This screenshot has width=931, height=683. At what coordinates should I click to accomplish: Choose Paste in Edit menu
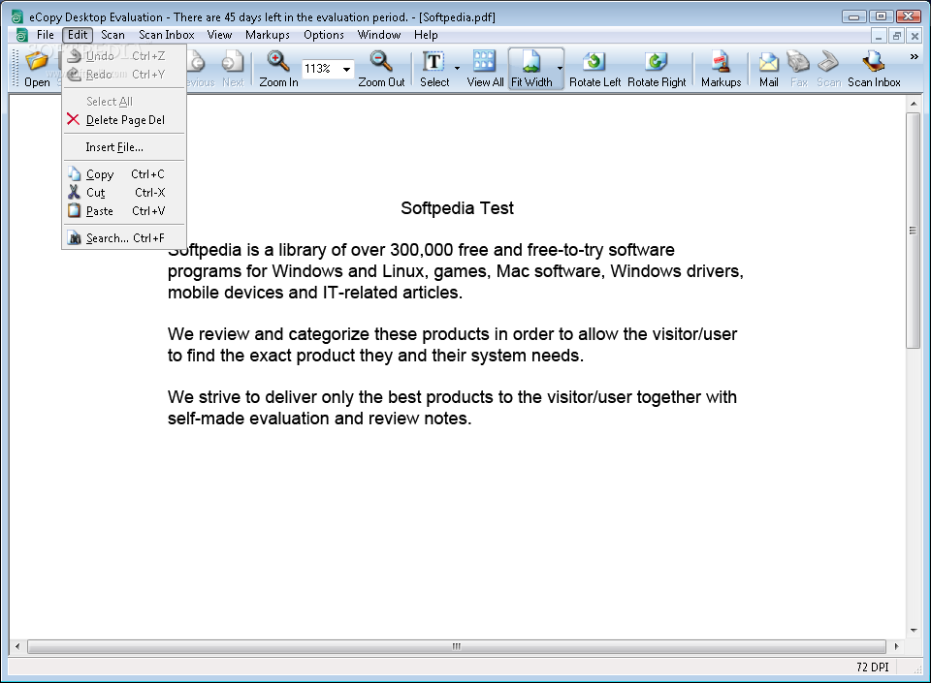(124, 211)
